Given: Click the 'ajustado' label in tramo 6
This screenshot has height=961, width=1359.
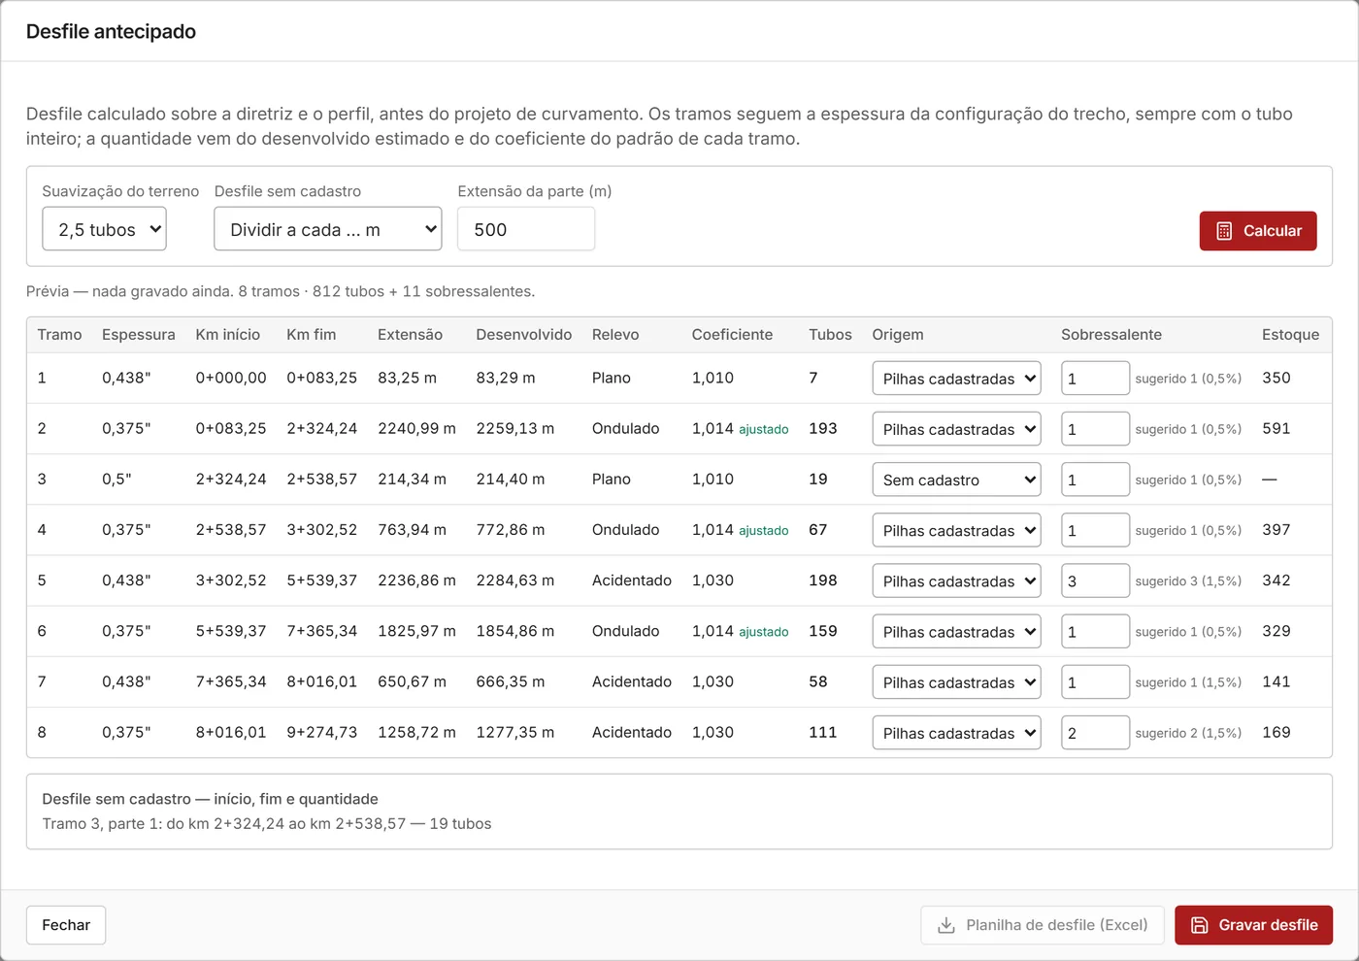Looking at the screenshot, I should pyautogui.click(x=764, y=631).
